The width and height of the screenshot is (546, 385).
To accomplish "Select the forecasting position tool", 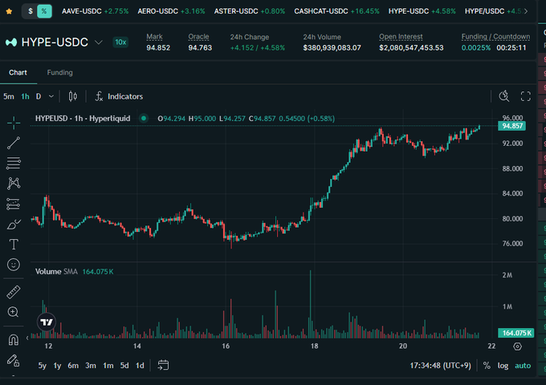I will 14,204.
